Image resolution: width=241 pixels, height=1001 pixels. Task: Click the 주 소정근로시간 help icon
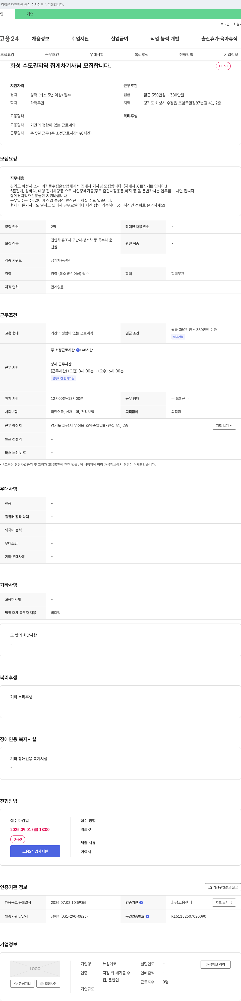coord(78,350)
